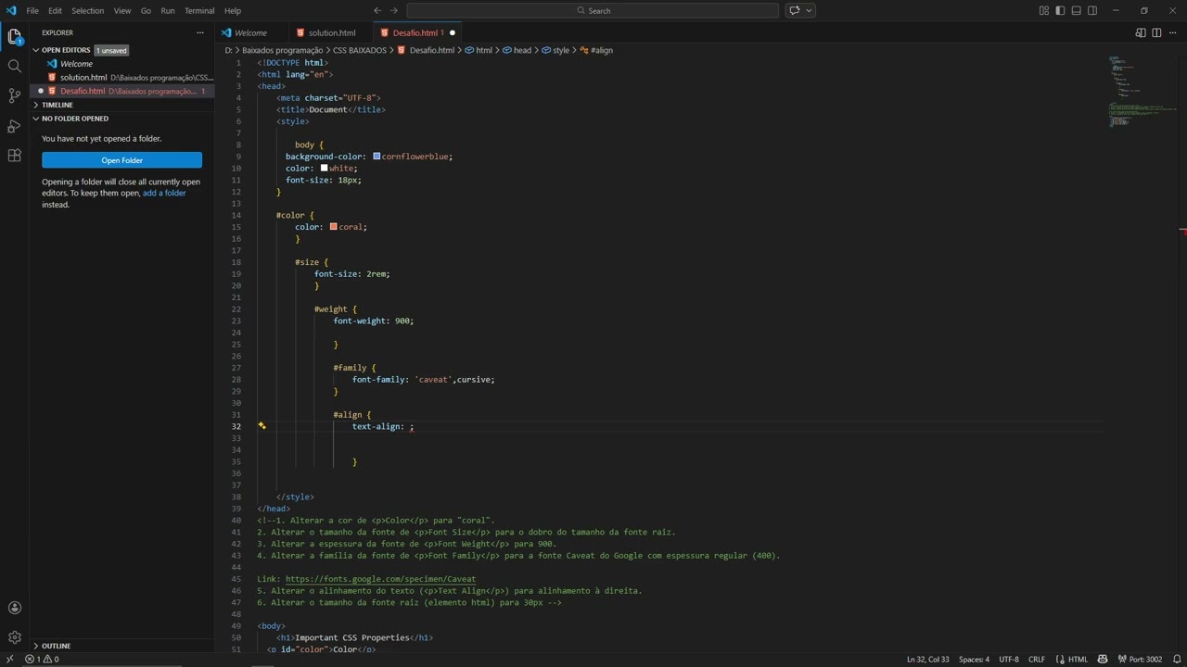Open the Terminal menu

(x=199, y=10)
